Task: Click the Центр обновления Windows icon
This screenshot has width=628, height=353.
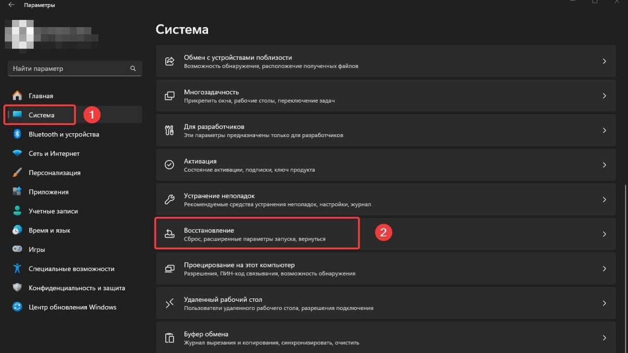Action: [17, 307]
